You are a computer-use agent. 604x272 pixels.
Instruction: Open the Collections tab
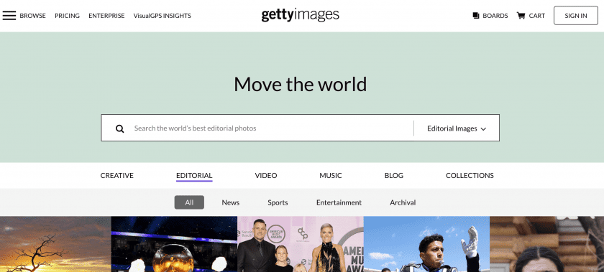470,175
